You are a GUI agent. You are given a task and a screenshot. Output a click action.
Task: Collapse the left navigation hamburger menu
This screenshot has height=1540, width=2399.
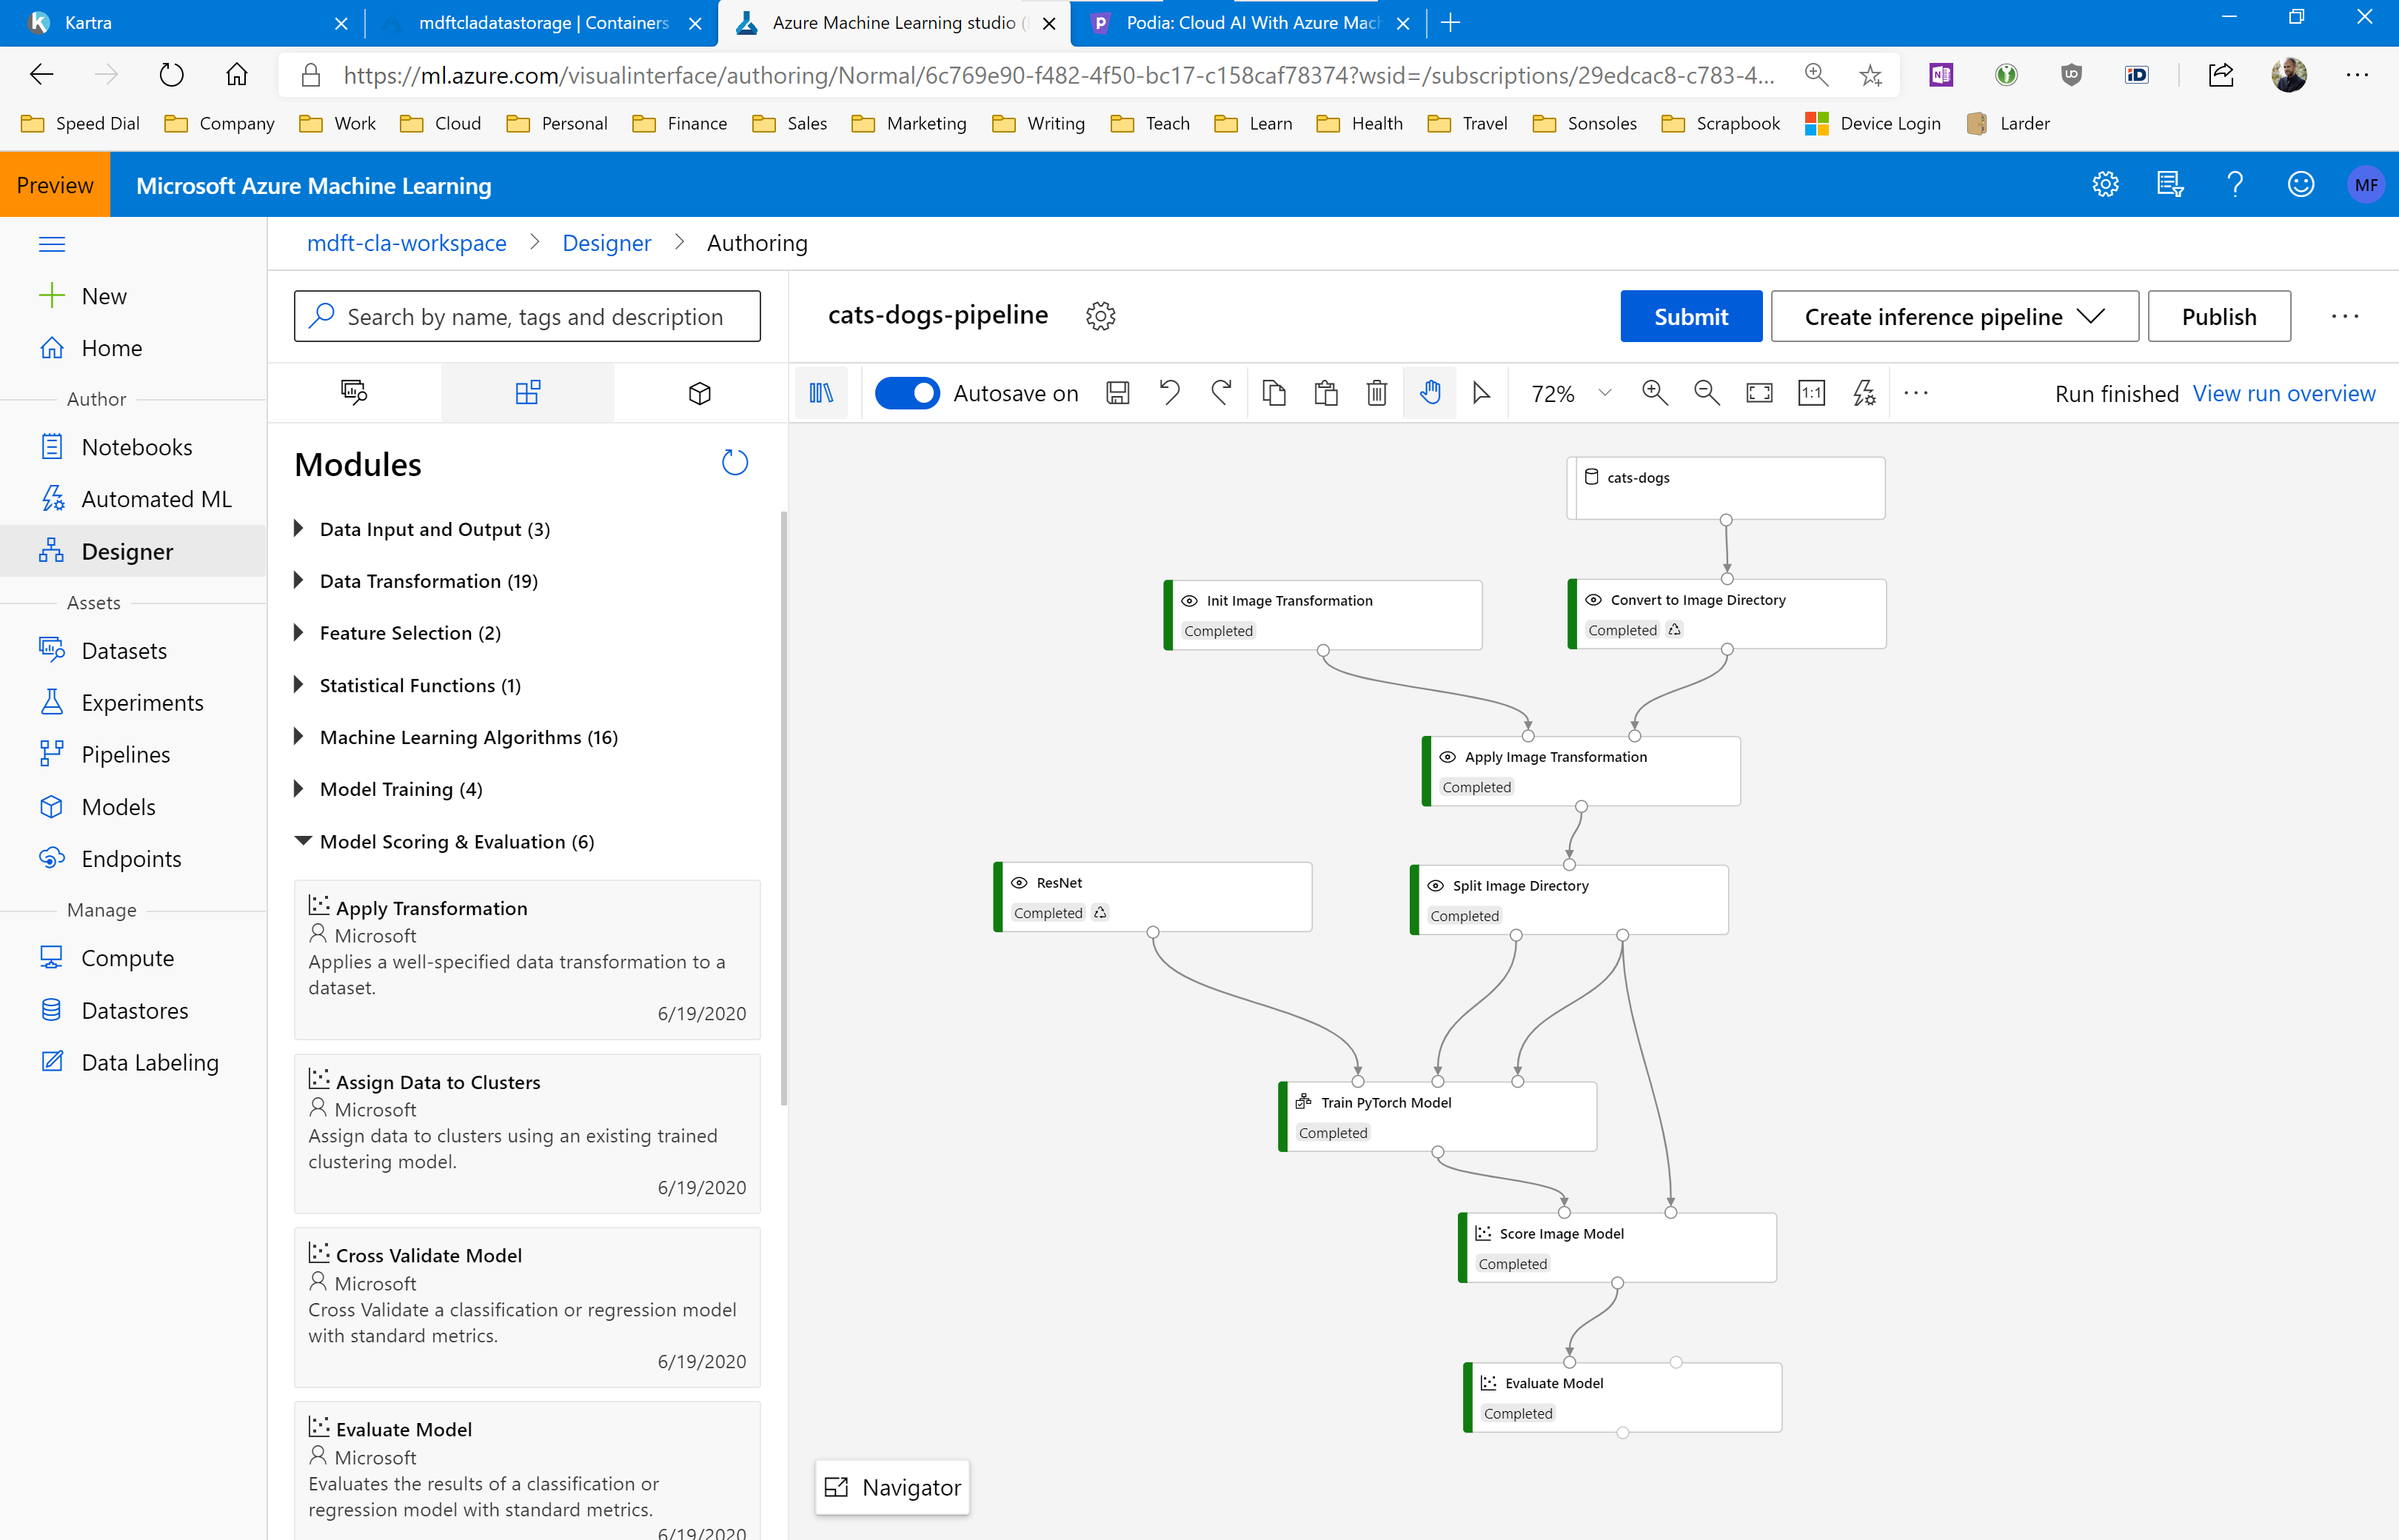coord(52,244)
